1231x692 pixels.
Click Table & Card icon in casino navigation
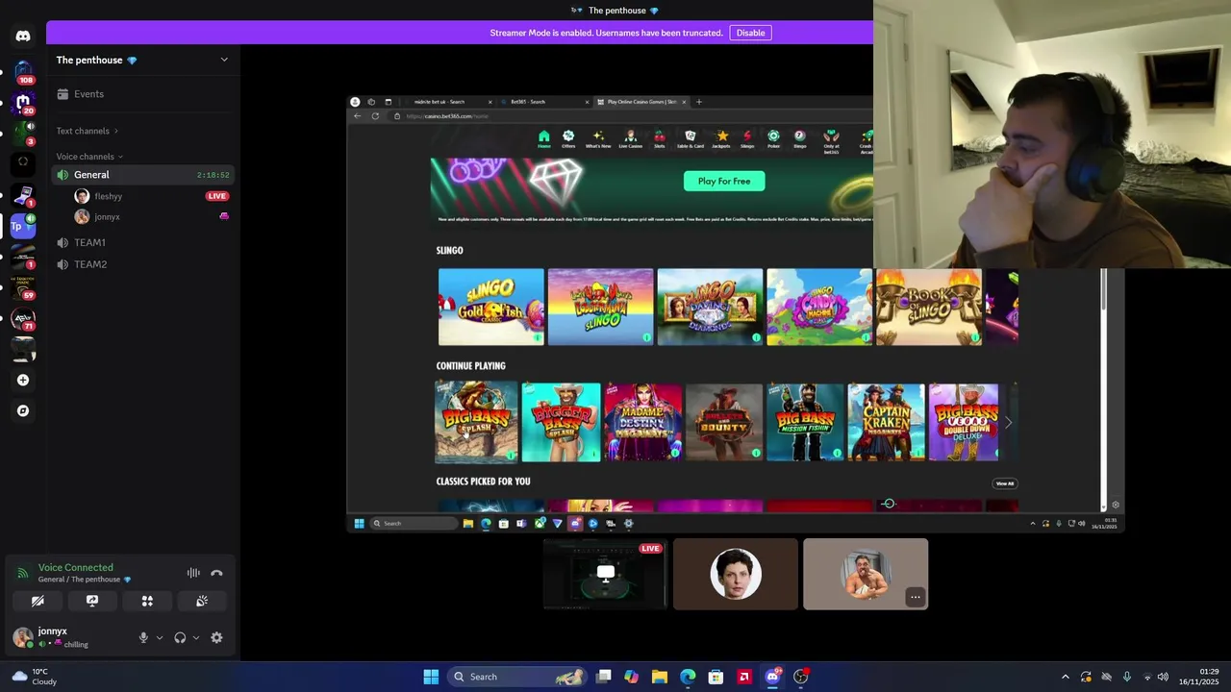point(691,139)
